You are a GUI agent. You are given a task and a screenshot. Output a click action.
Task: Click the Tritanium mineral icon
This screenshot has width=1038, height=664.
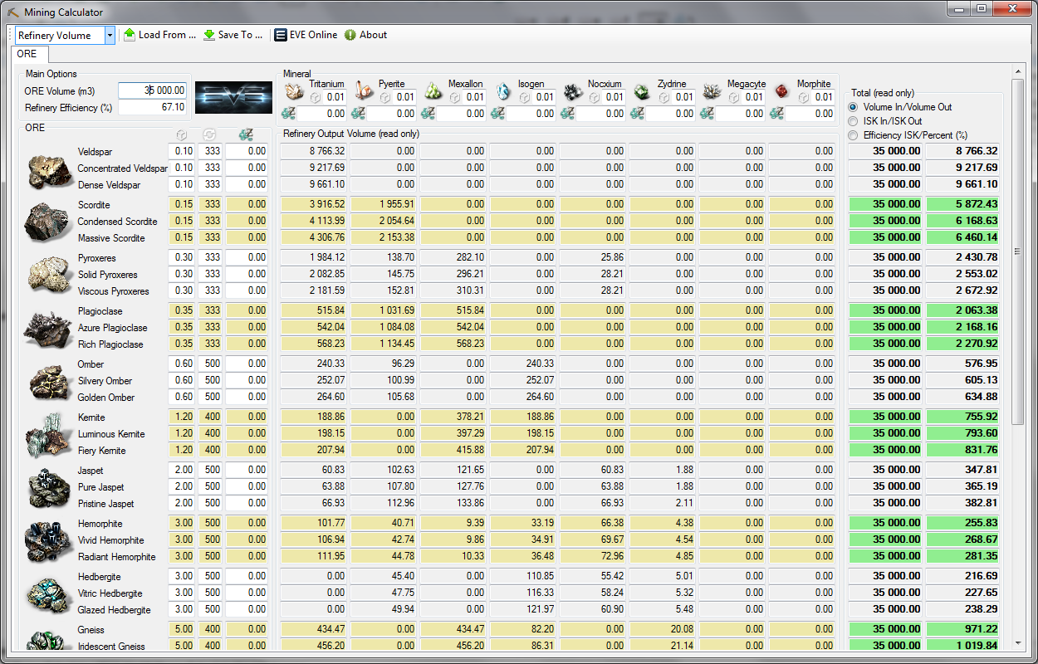(x=294, y=91)
